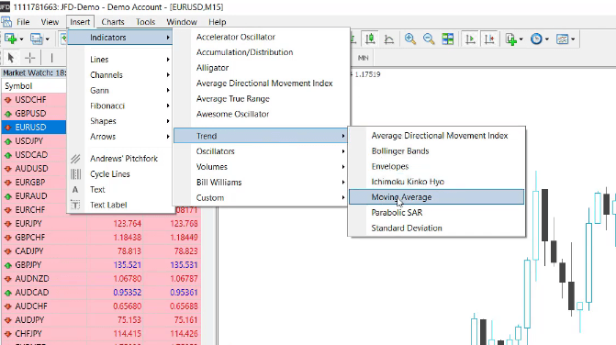Switch chart to Line chart mode
The width and height of the screenshot is (616, 345).
click(388, 39)
